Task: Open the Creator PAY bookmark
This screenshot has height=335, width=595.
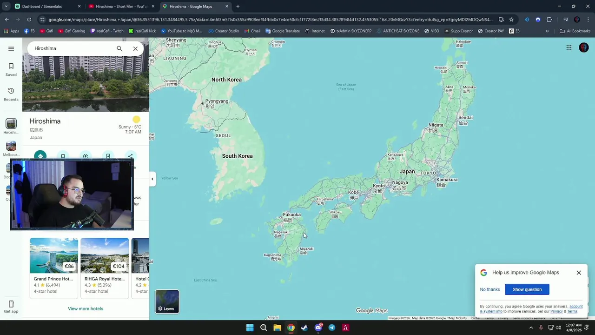Action: point(490,31)
